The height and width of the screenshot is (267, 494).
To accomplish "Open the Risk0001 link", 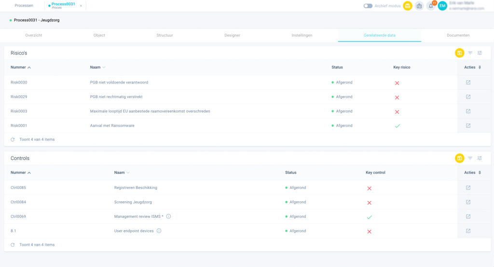I will click(19, 126).
